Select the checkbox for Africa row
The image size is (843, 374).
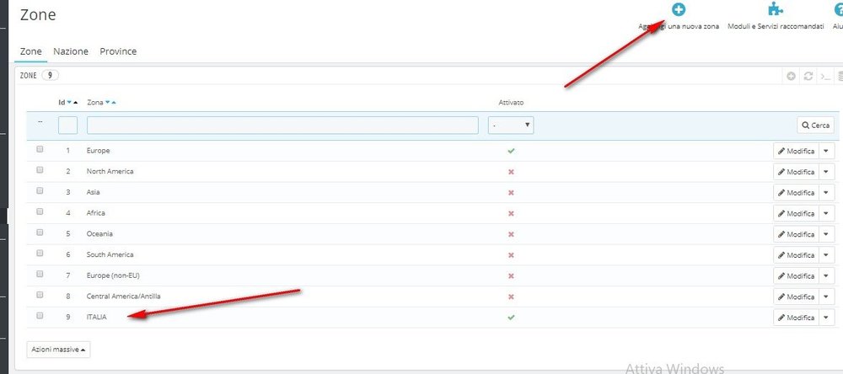click(x=40, y=211)
